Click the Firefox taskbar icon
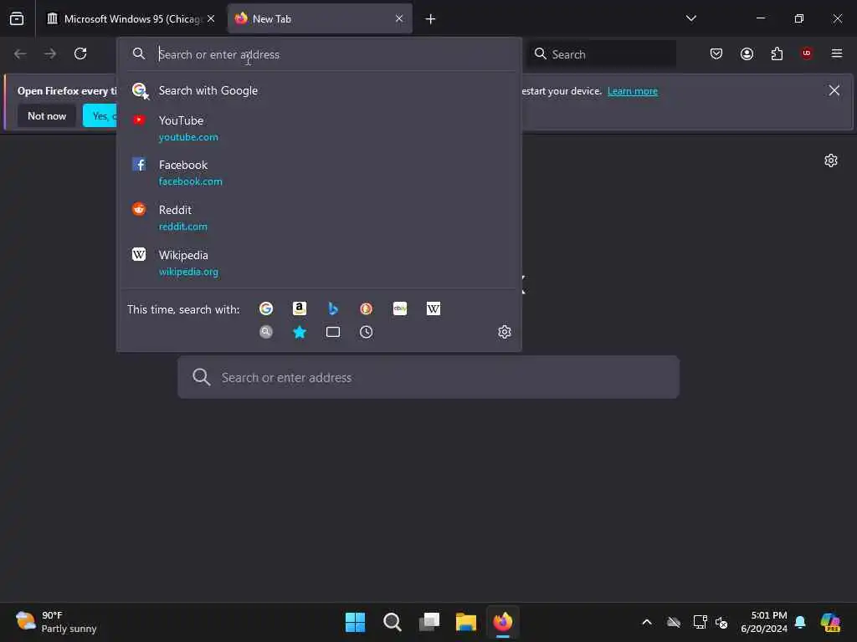Screen dimensions: 857x642 point(503,622)
